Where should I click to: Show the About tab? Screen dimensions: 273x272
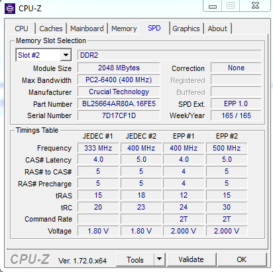coord(217,29)
